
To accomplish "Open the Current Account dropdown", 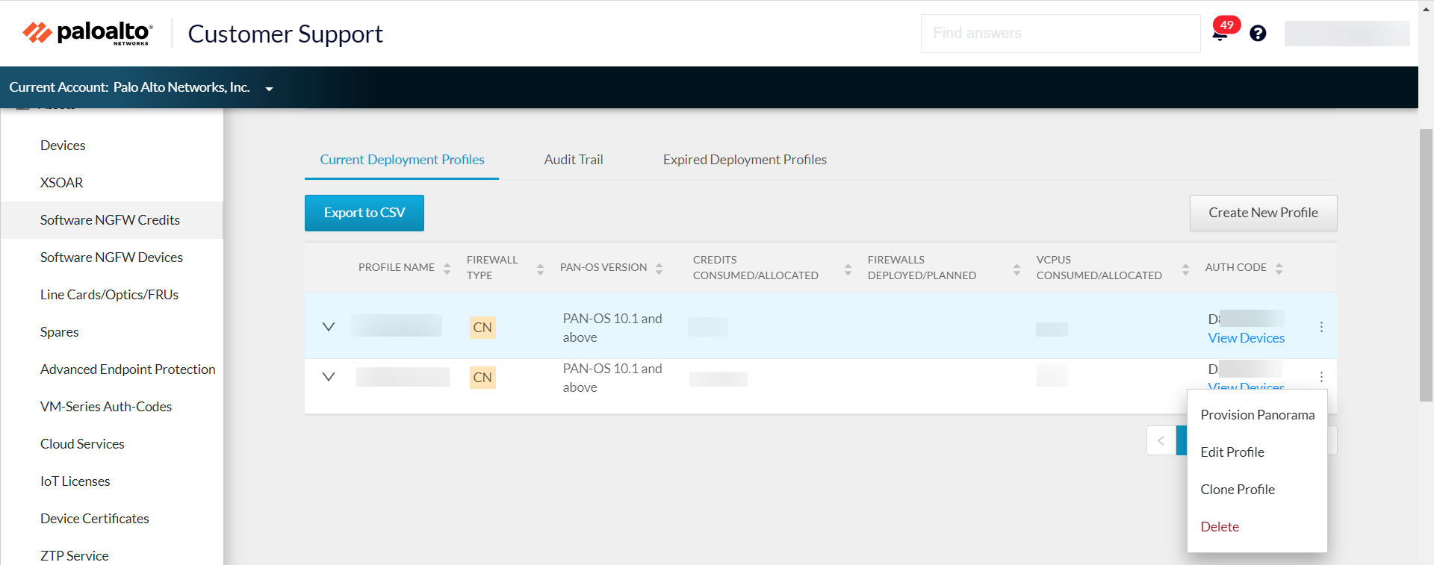I will [269, 88].
